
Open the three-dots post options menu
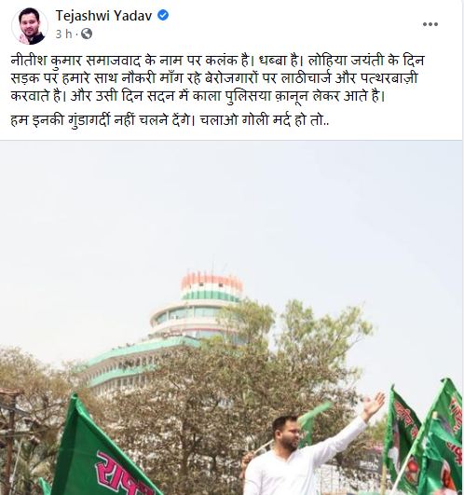tap(430, 24)
